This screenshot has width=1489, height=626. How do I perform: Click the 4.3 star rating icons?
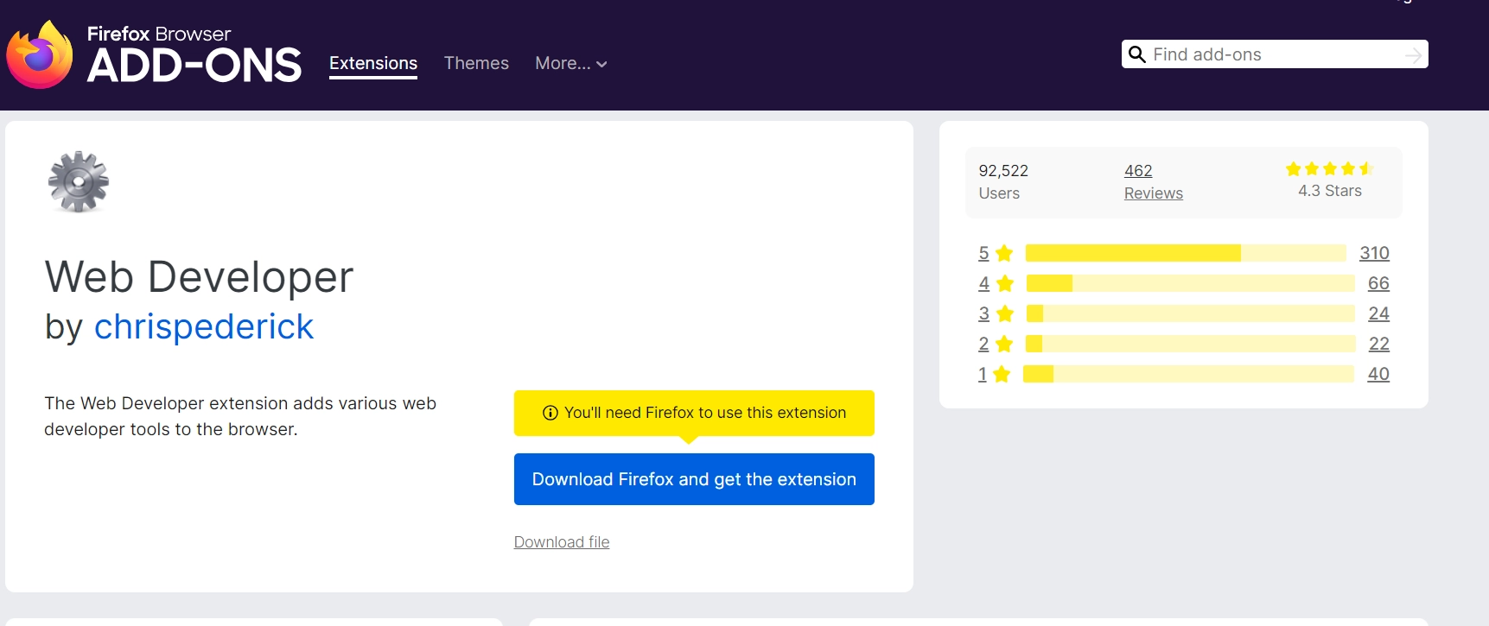pyautogui.click(x=1329, y=168)
